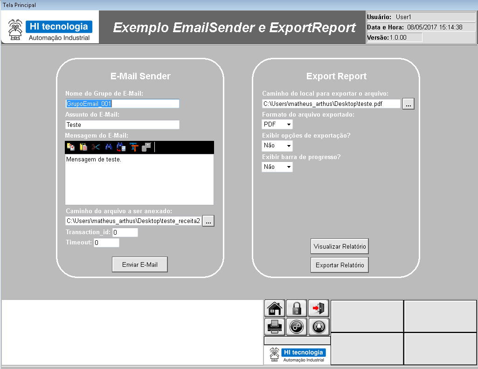Browse for attachment file path button
The width and height of the screenshot is (478, 369).
click(x=208, y=221)
